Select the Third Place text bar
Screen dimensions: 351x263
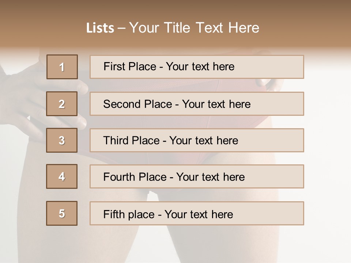point(197,140)
